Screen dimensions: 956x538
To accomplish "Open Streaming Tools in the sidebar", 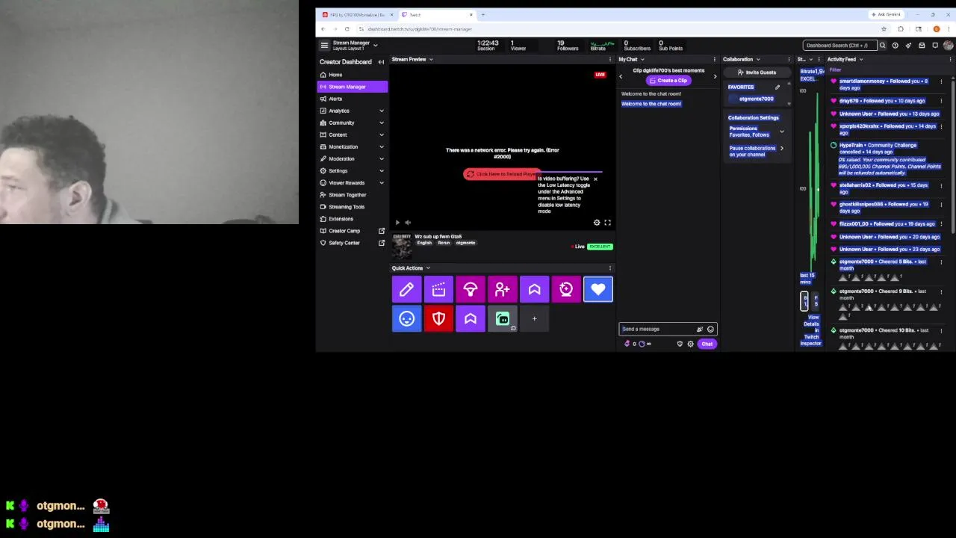I will point(352,206).
